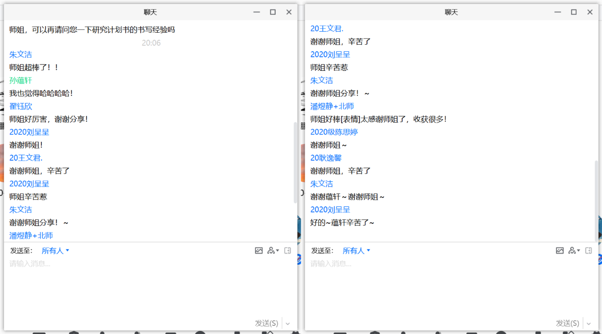Click 发送至: label in right window
This screenshot has width=602, height=334.
(322, 250)
